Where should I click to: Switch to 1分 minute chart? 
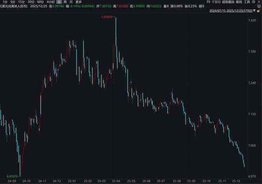tap(5, 2)
